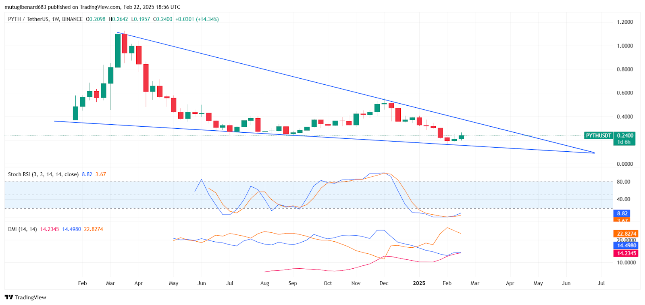Click the 0.6000 price axis label
This screenshot has width=645, height=305.
pyautogui.click(x=625, y=93)
